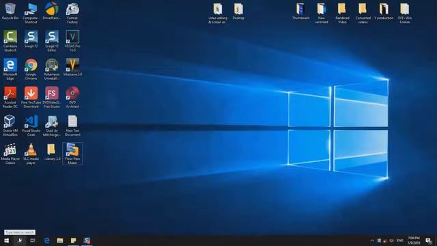Open the Format Factory shortcut
Screen dimensions: 437x246
(x=72, y=13)
